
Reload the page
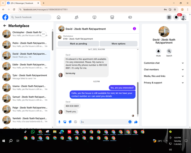coord(14,10)
